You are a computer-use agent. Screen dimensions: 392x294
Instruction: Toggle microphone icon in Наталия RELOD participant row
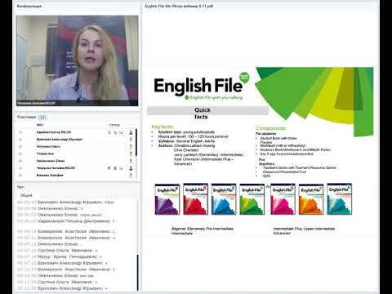tap(109, 168)
